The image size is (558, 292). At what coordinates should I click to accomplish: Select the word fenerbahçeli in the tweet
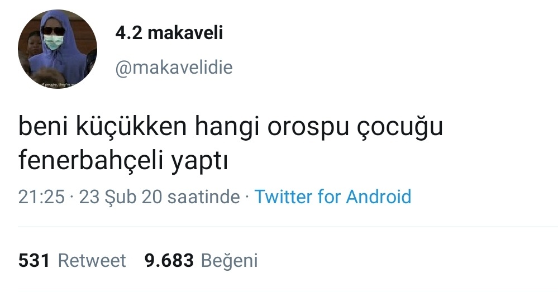click(90, 160)
